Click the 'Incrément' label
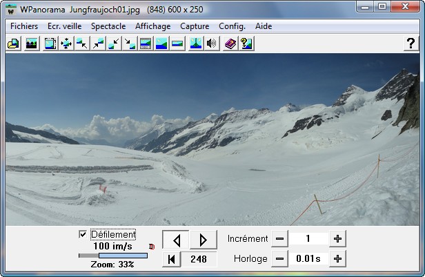The height and width of the screenshot is (277, 425). [x=248, y=239]
